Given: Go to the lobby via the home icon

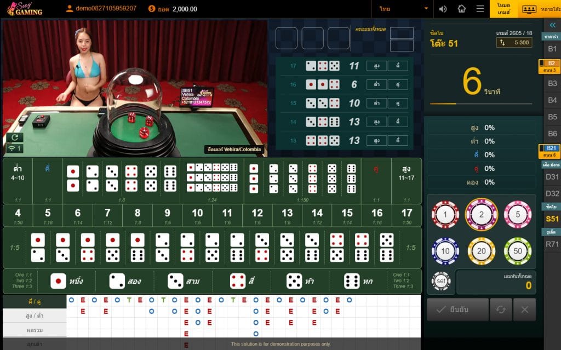Looking at the screenshot, I should (x=462, y=9).
